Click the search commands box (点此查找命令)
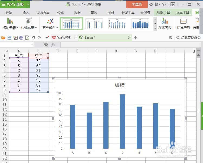203x163 pixels. (189, 38)
